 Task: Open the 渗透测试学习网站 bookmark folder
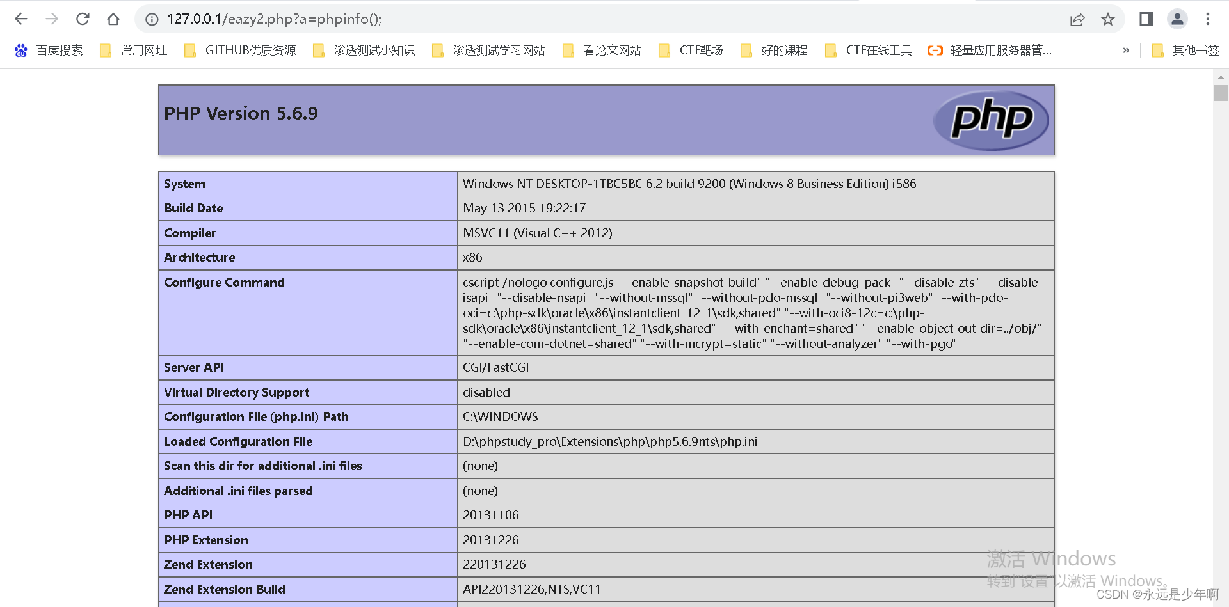489,51
